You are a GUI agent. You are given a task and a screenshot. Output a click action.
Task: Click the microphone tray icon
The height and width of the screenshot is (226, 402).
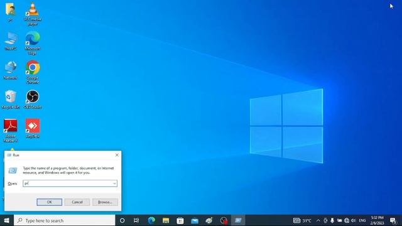tap(332, 220)
